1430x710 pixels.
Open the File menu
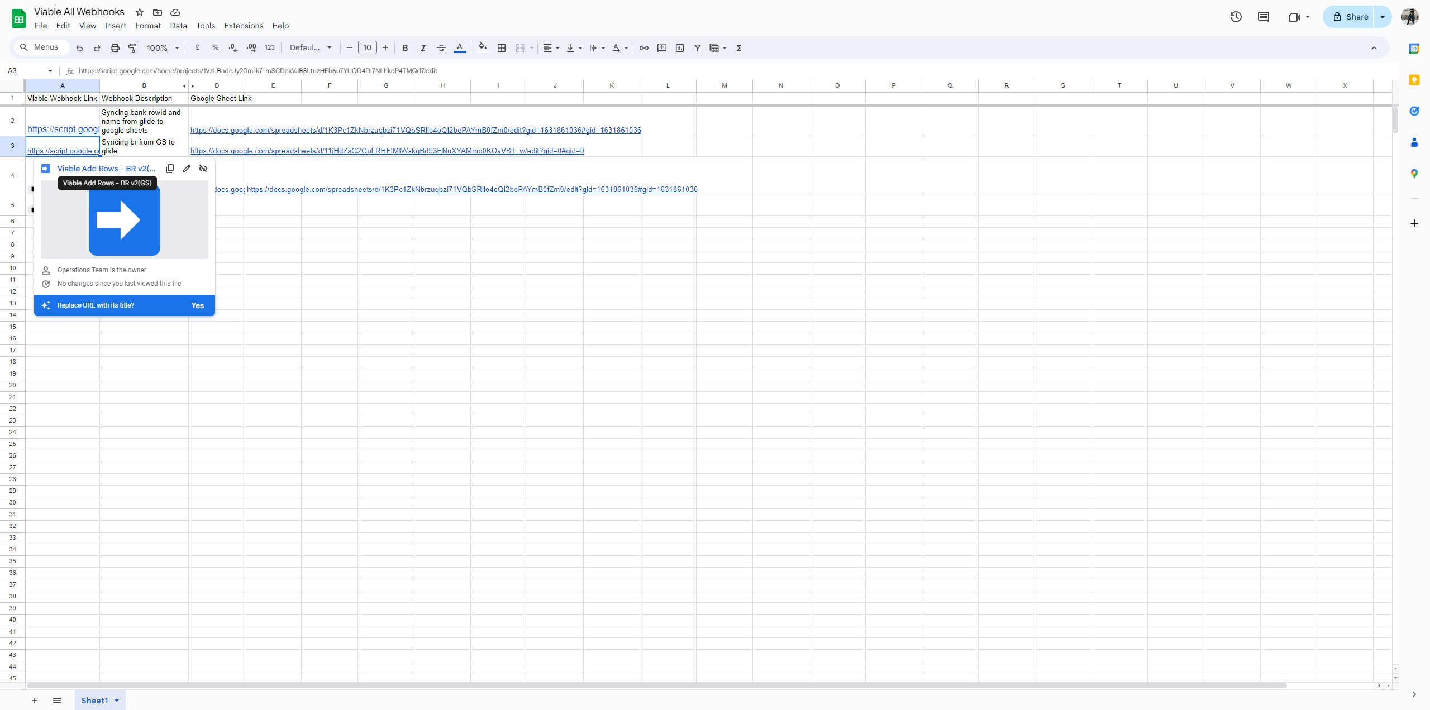tap(41, 26)
